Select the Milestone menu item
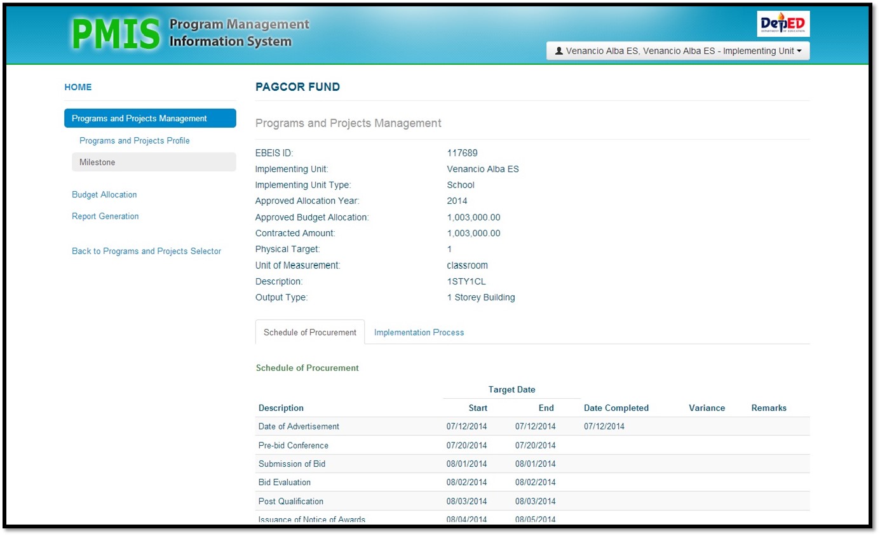Image resolution: width=880 pixels, height=536 pixels. click(x=154, y=162)
